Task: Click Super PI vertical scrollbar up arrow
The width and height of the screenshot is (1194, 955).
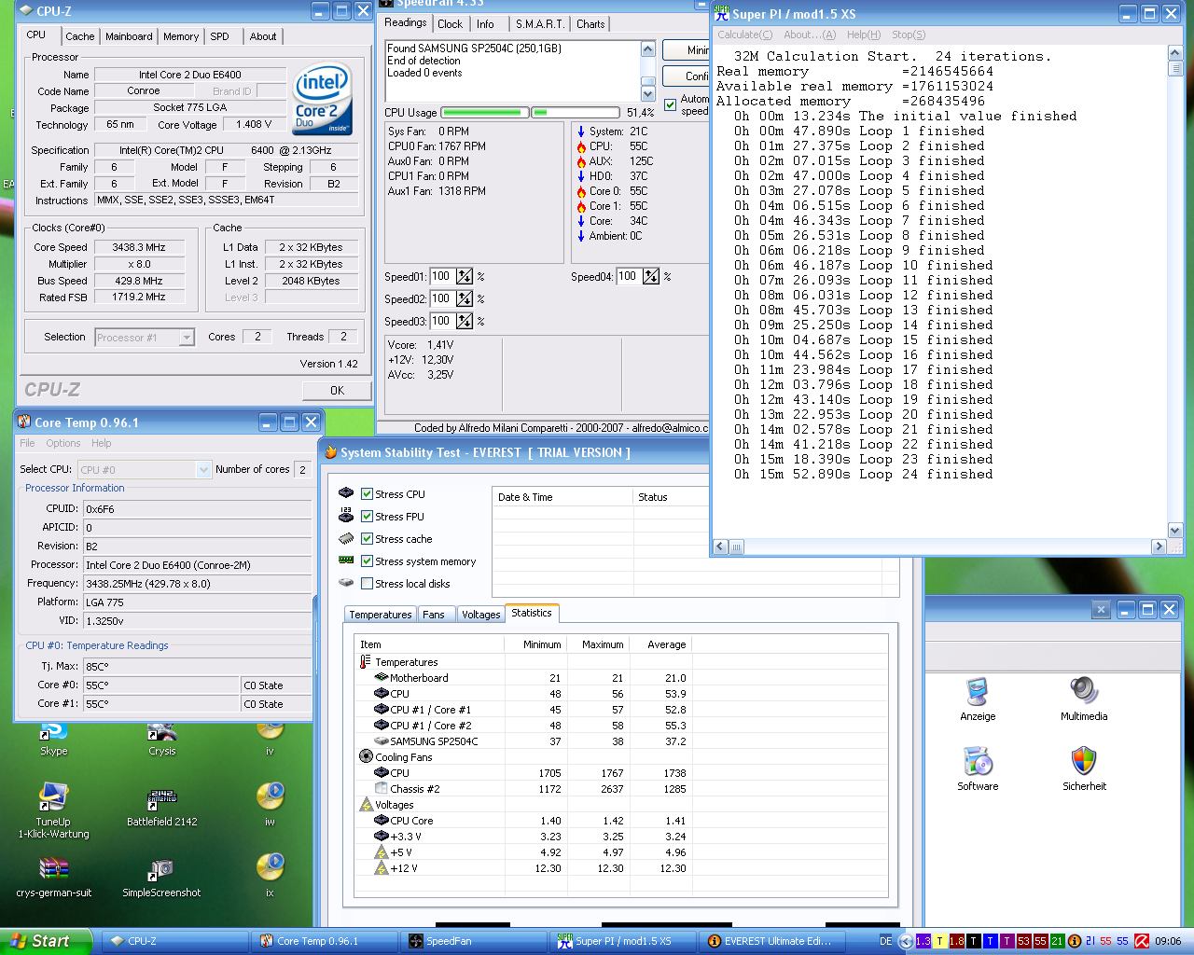Action: [1175, 54]
